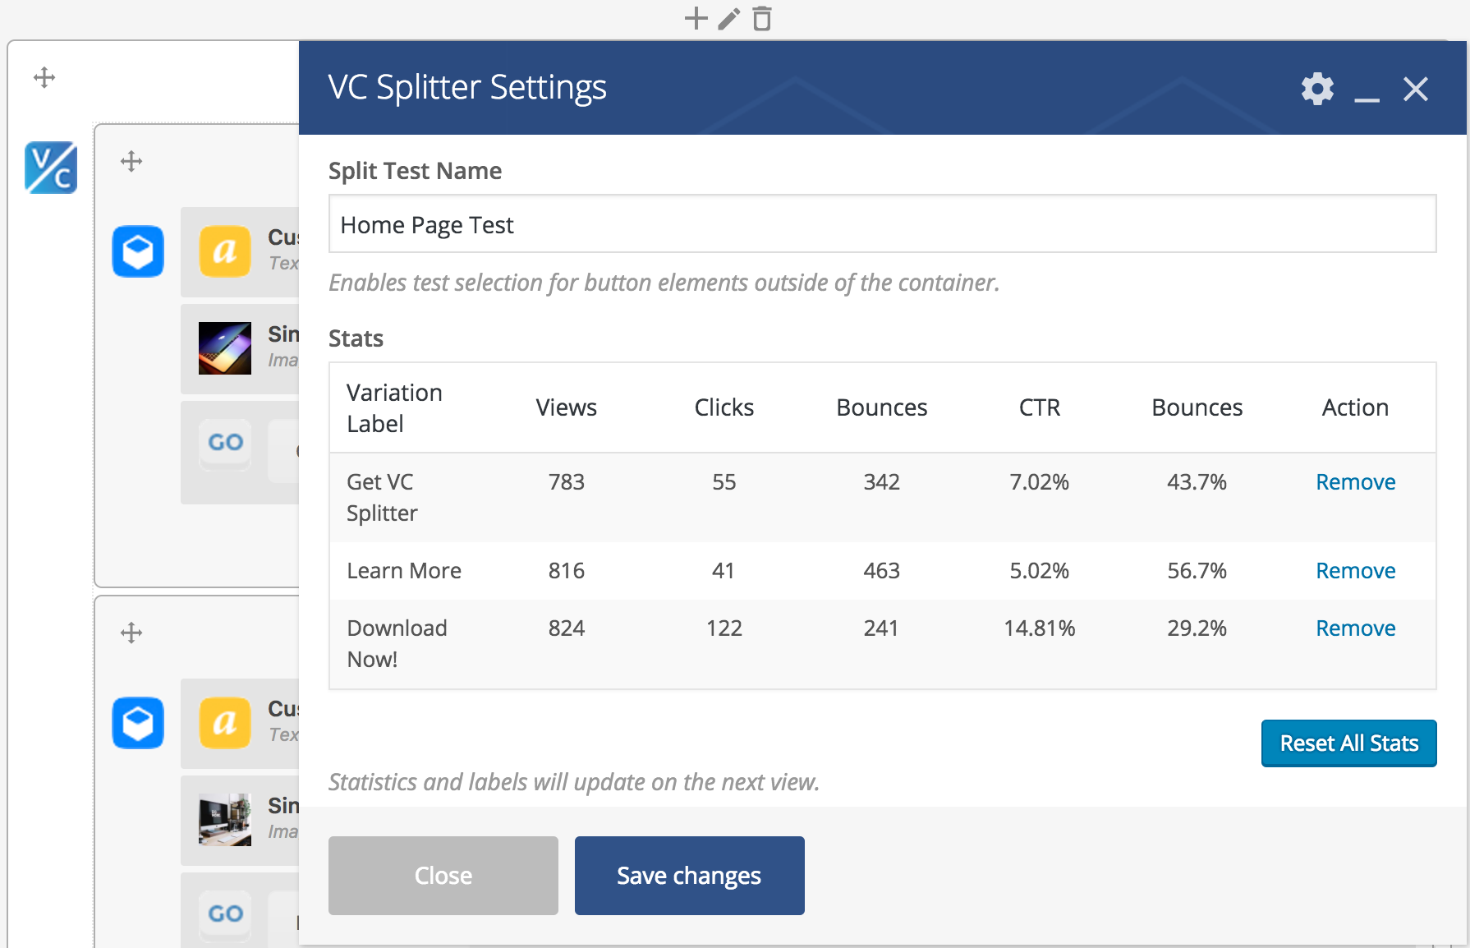Click the trash delete icon at top
The height and width of the screenshot is (948, 1470).
[762, 18]
